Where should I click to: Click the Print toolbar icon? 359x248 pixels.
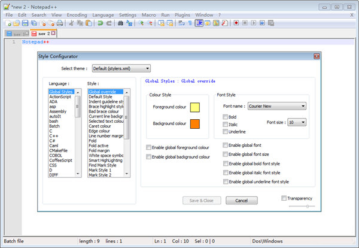(59, 23)
